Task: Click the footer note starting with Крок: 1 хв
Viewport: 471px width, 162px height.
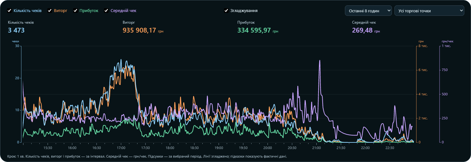Action: (x=147, y=156)
